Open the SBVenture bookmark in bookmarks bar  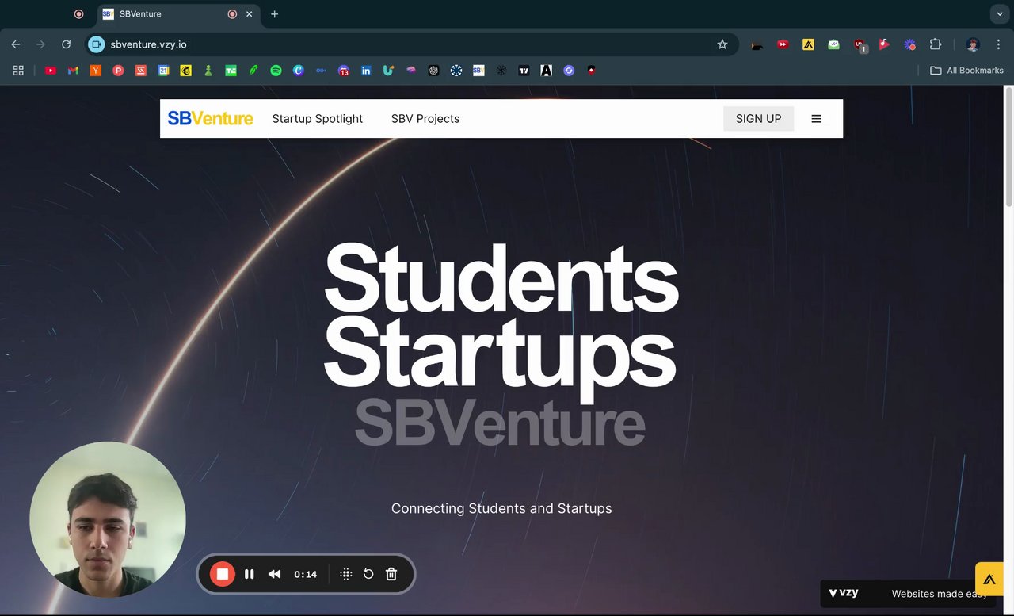pos(478,71)
